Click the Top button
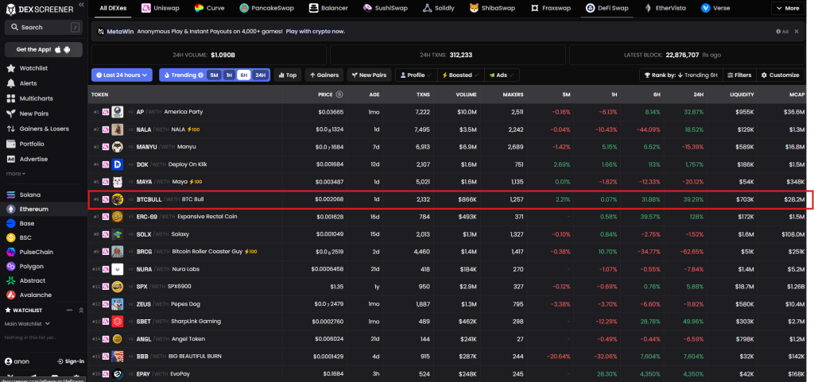 click(288, 75)
